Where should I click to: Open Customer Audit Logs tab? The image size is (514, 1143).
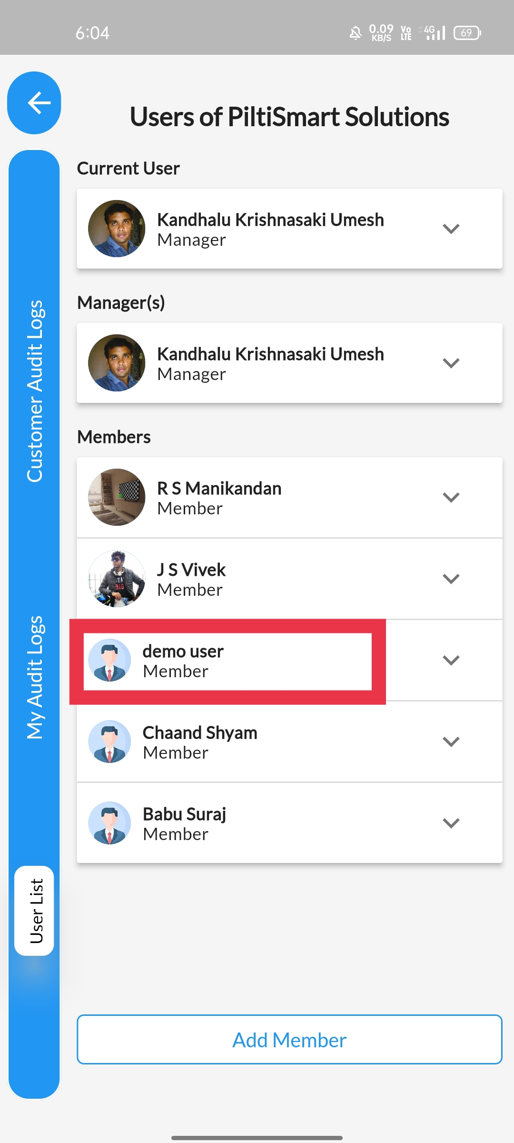coord(35,391)
